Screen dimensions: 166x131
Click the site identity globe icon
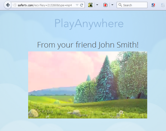[x=15, y=5]
